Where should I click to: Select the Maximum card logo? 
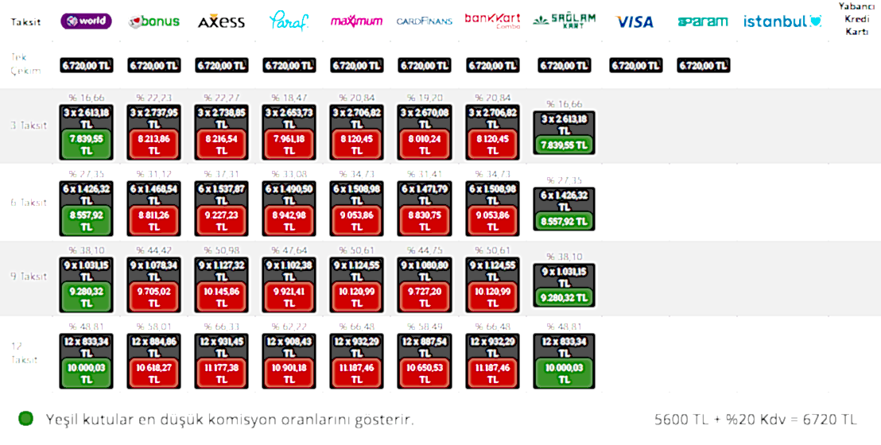pyautogui.click(x=356, y=21)
